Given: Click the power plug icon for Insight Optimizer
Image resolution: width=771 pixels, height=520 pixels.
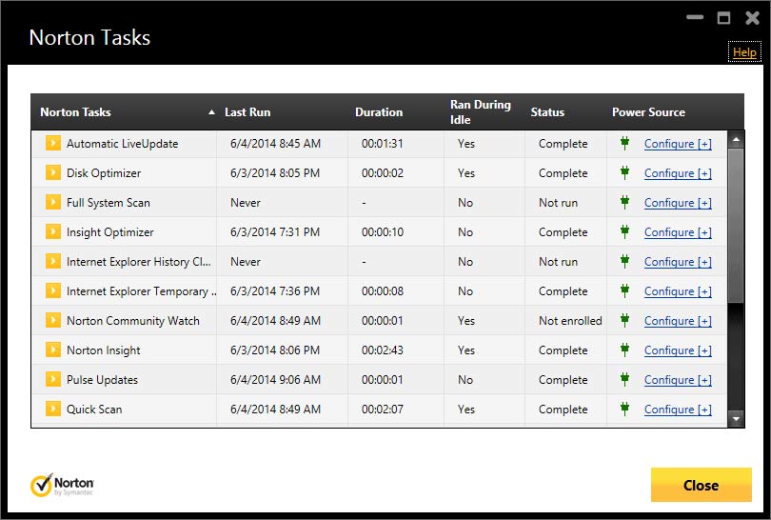Looking at the screenshot, I should [624, 231].
